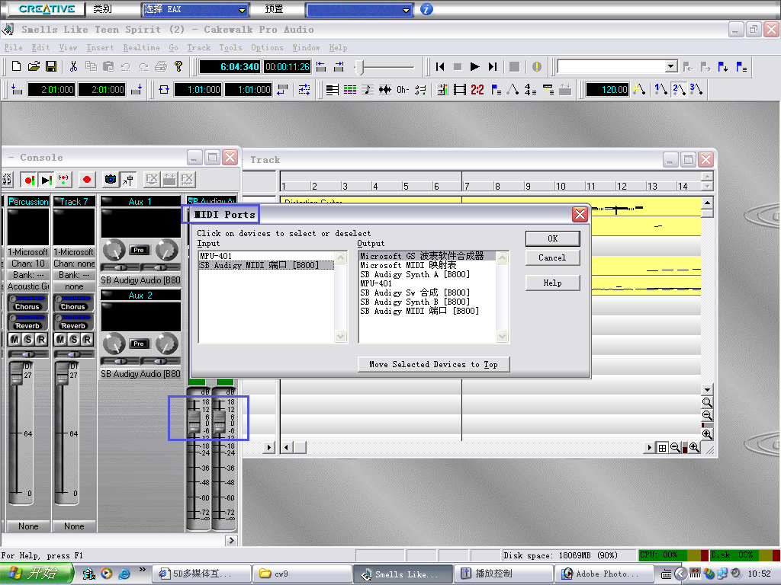Click Percussion channel volume fader
This screenshot has height=585, width=781.
point(17,376)
